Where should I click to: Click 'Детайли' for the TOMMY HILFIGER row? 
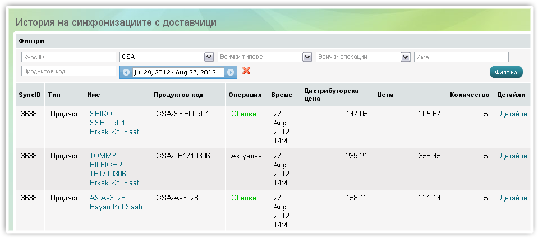pos(513,156)
